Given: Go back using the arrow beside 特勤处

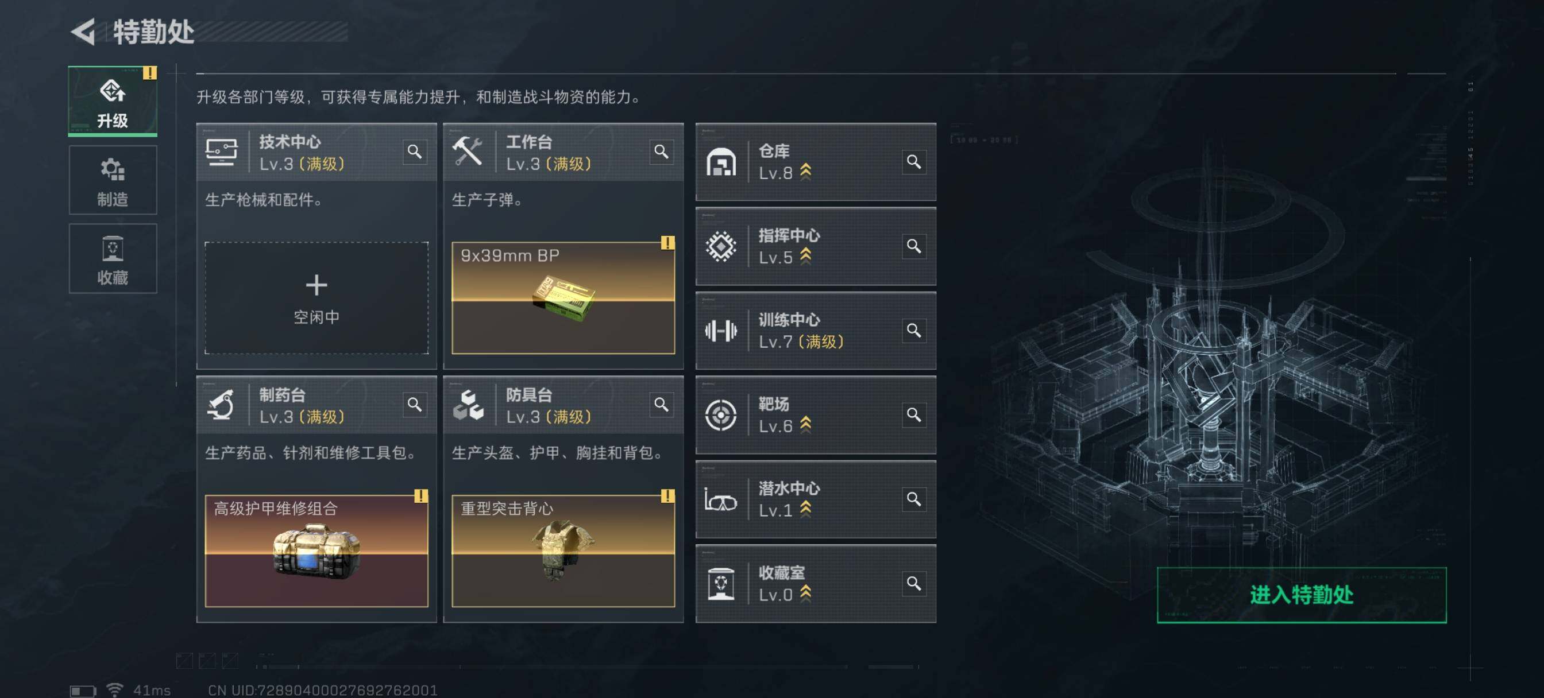Looking at the screenshot, I should tap(83, 32).
